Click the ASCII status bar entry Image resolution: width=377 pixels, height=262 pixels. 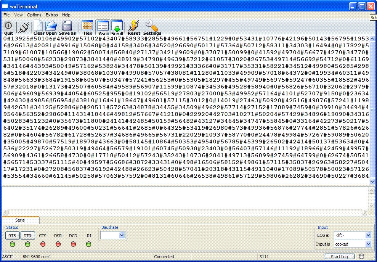click(x=8, y=257)
